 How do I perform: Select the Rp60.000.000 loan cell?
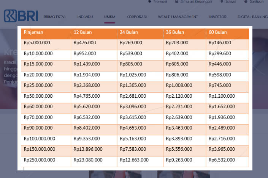point(46,108)
